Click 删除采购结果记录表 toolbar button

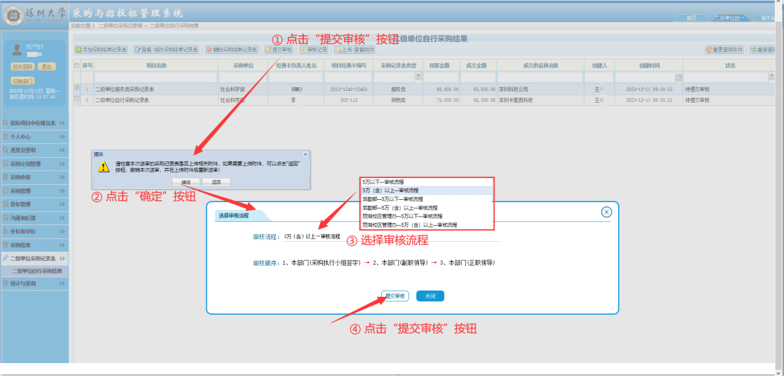(231, 49)
